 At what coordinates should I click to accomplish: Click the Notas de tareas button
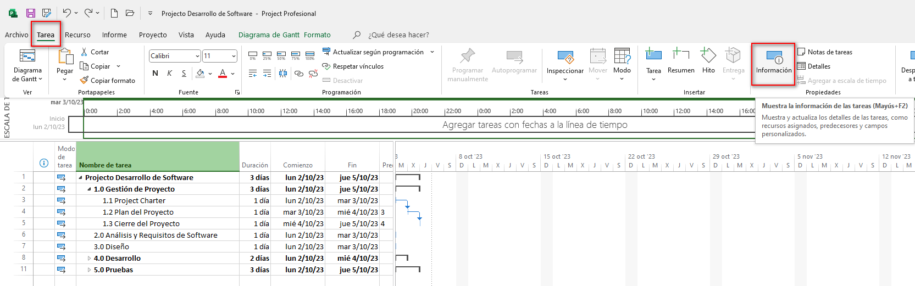pyautogui.click(x=825, y=52)
